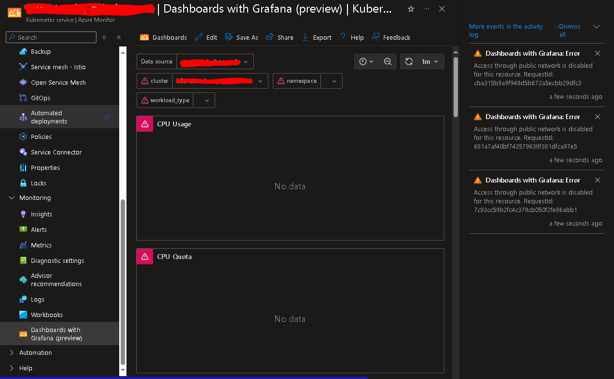Open the Service Connector icon

coord(23,152)
